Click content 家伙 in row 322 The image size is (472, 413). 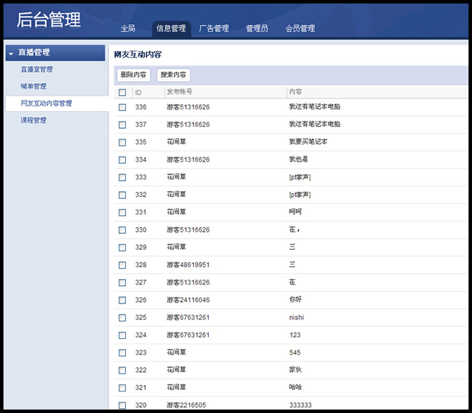click(x=295, y=369)
